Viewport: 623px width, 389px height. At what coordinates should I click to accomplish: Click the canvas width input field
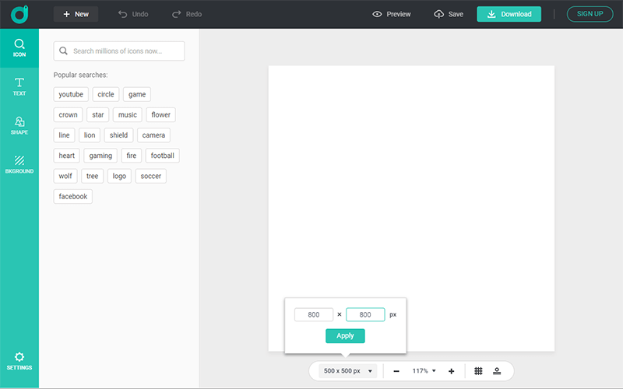click(x=314, y=314)
